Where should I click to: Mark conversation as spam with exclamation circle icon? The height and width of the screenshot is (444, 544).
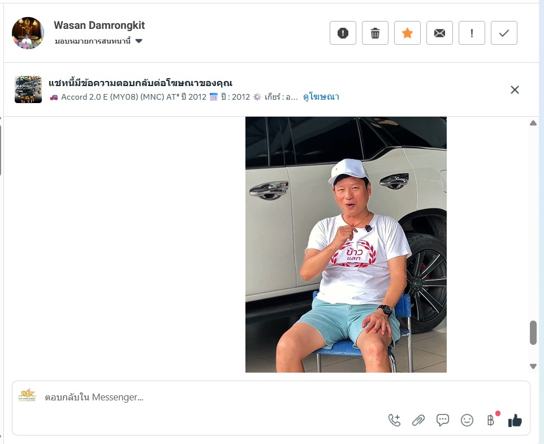(343, 33)
